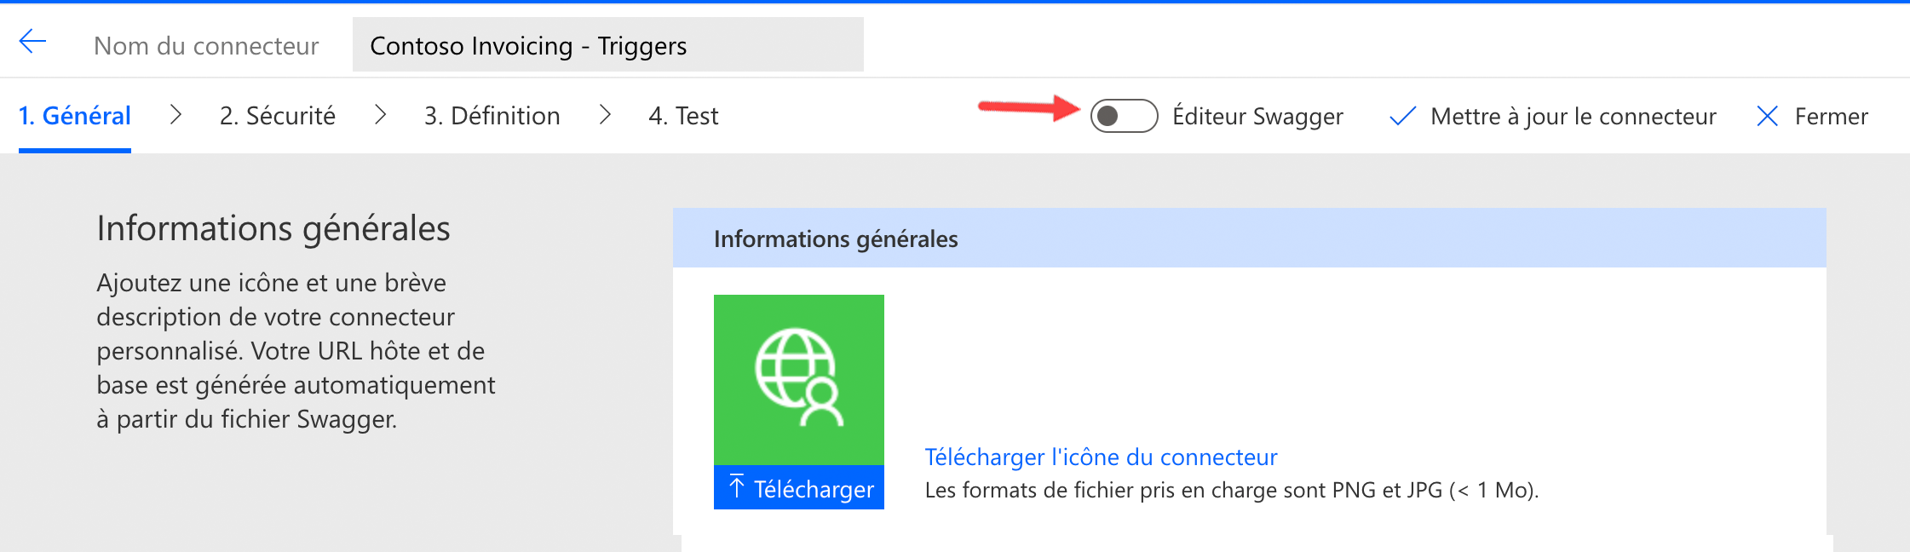The width and height of the screenshot is (1910, 552).
Task: Click the X icon beside Fermer
Action: pyautogui.click(x=1767, y=116)
